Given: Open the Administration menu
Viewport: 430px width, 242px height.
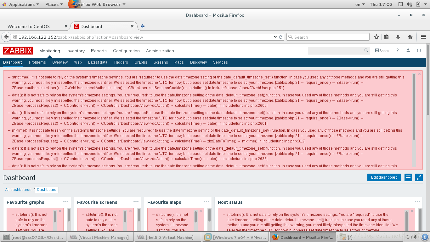Looking at the screenshot, I should click(160, 51).
